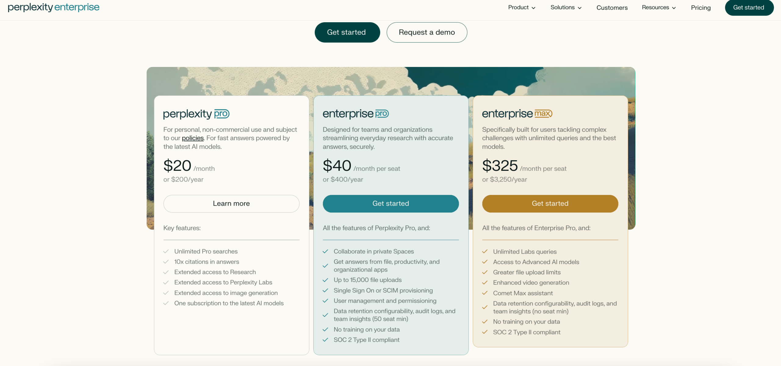Viewport: 781px width, 366px height.
Task: Expand the Product dropdown menu
Action: (x=521, y=8)
